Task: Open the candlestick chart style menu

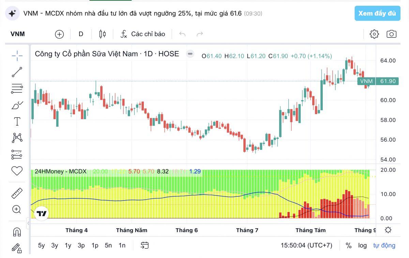Action: point(102,34)
